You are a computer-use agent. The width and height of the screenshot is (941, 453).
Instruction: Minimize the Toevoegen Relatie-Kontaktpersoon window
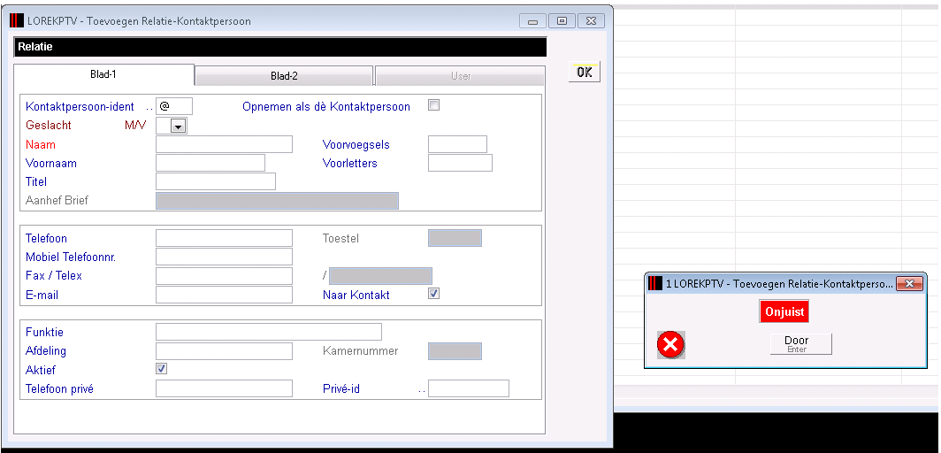point(532,21)
